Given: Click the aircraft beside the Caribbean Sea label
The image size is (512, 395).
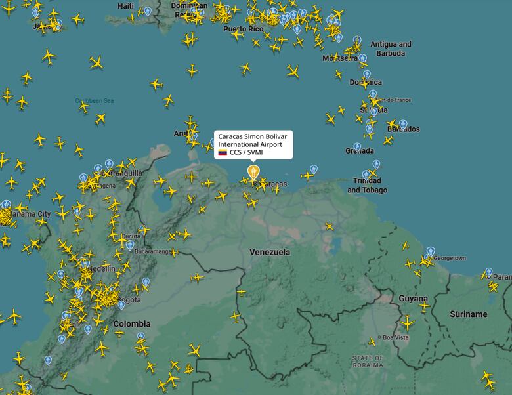Looking at the screenshot, I should tap(84, 107).
